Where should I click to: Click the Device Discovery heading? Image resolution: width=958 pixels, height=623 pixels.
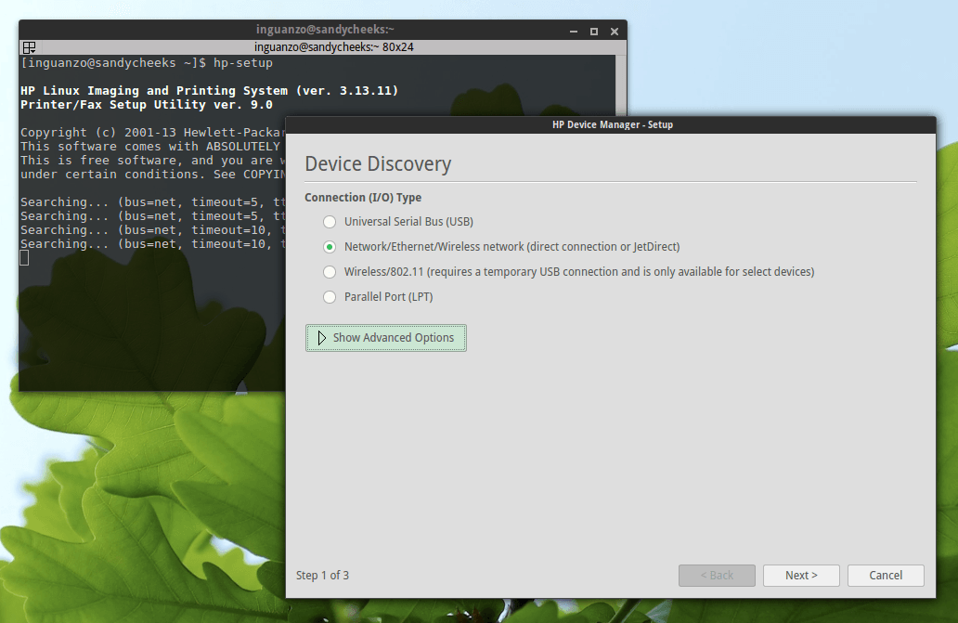click(x=377, y=163)
